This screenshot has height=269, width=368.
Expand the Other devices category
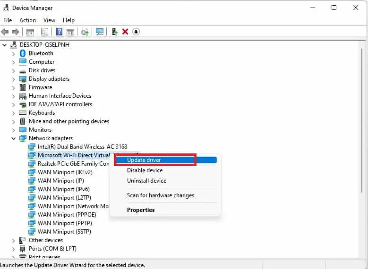(13, 240)
